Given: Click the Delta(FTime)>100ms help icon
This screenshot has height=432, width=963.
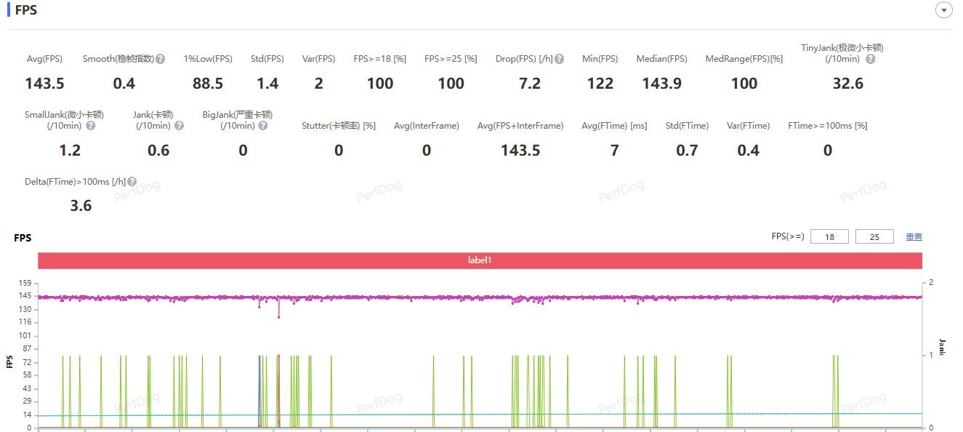Looking at the screenshot, I should (x=132, y=181).
